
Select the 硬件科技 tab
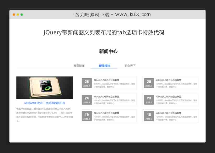(x=104, y=66)
